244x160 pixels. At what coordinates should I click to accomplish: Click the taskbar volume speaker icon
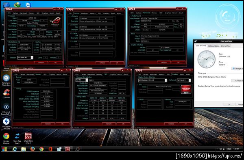[224, 149]
